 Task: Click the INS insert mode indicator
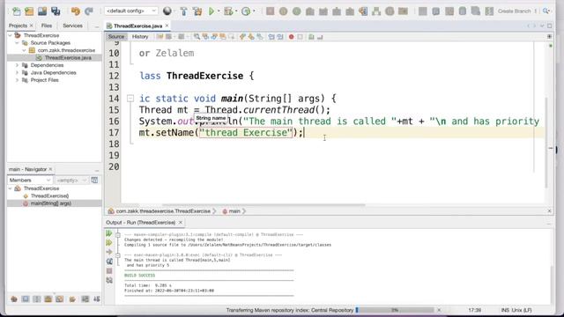click(505, 310)
